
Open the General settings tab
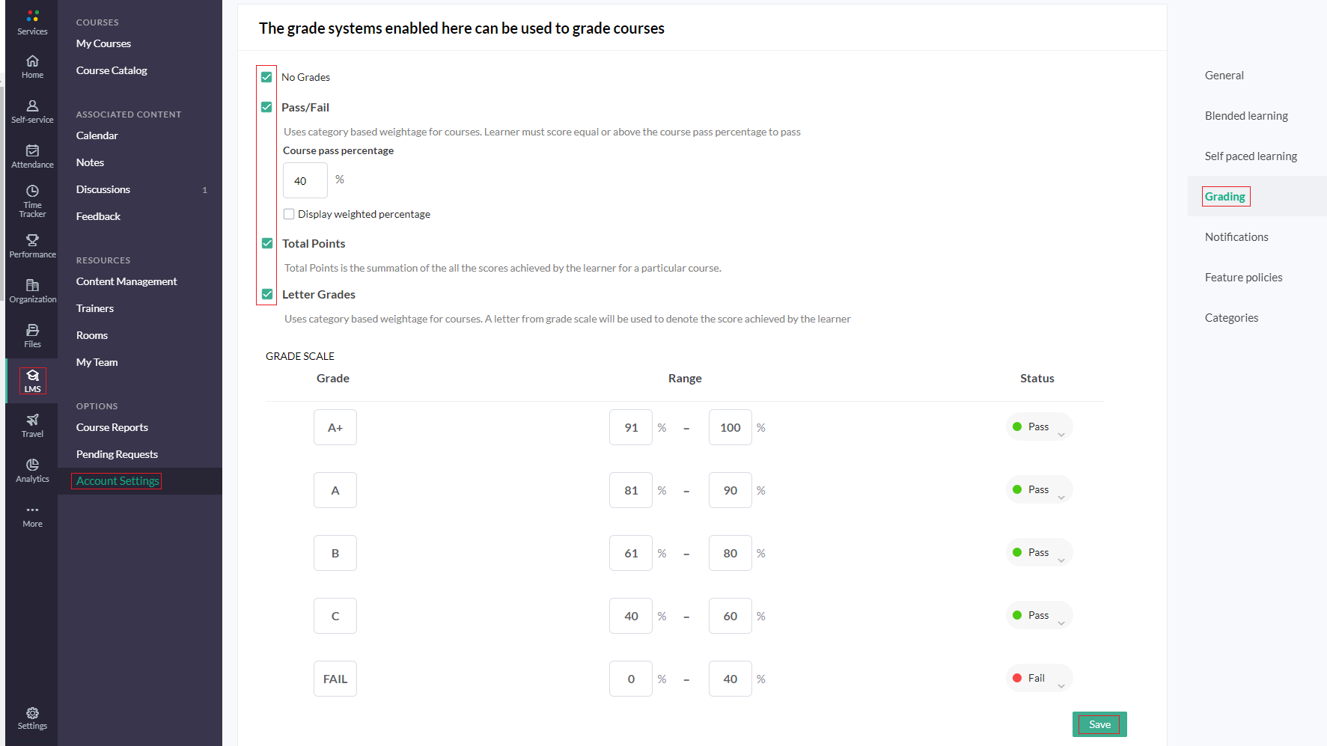click(1224, 76)
